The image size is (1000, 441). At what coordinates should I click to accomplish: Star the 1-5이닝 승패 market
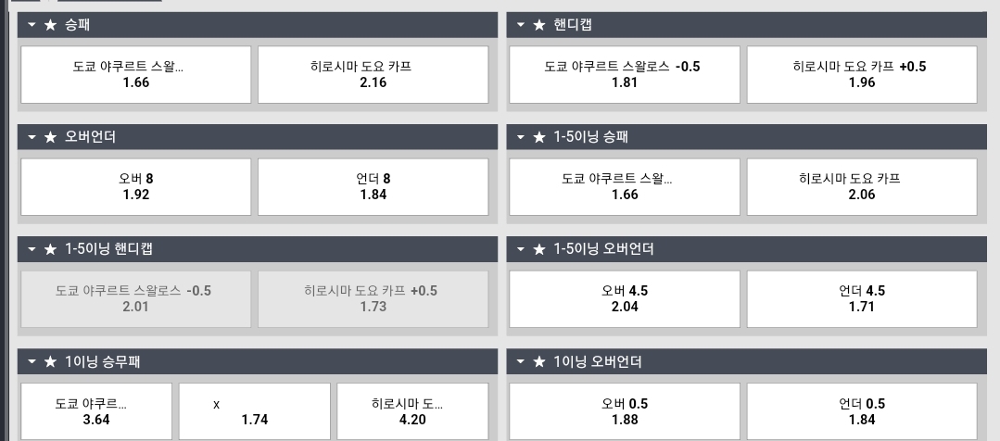coord(539,138)
